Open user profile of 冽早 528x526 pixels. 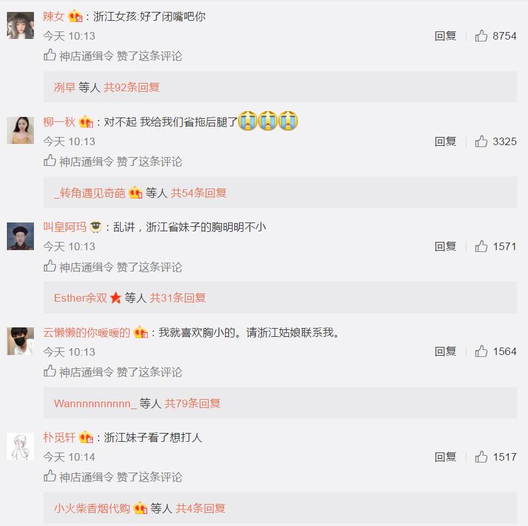(x=65, y=87)
